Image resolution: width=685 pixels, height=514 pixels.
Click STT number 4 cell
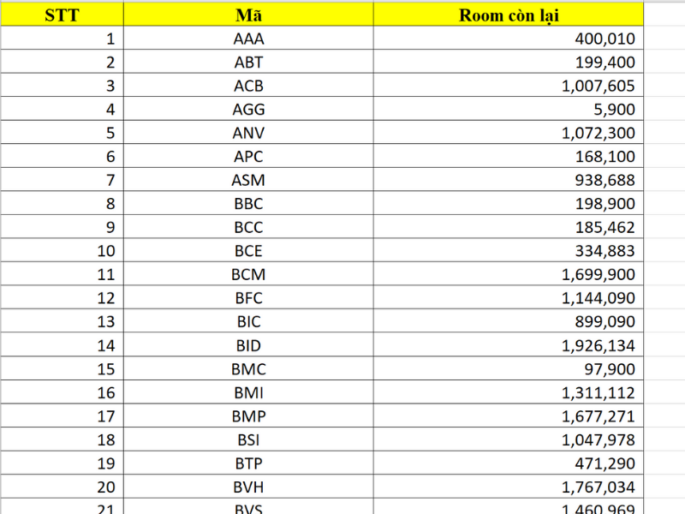(x=62, y=110)
